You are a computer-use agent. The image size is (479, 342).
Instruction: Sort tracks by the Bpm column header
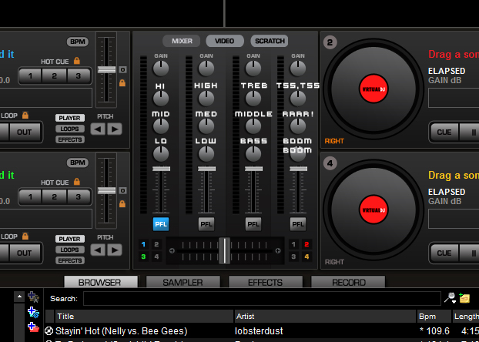coord(434,317)
